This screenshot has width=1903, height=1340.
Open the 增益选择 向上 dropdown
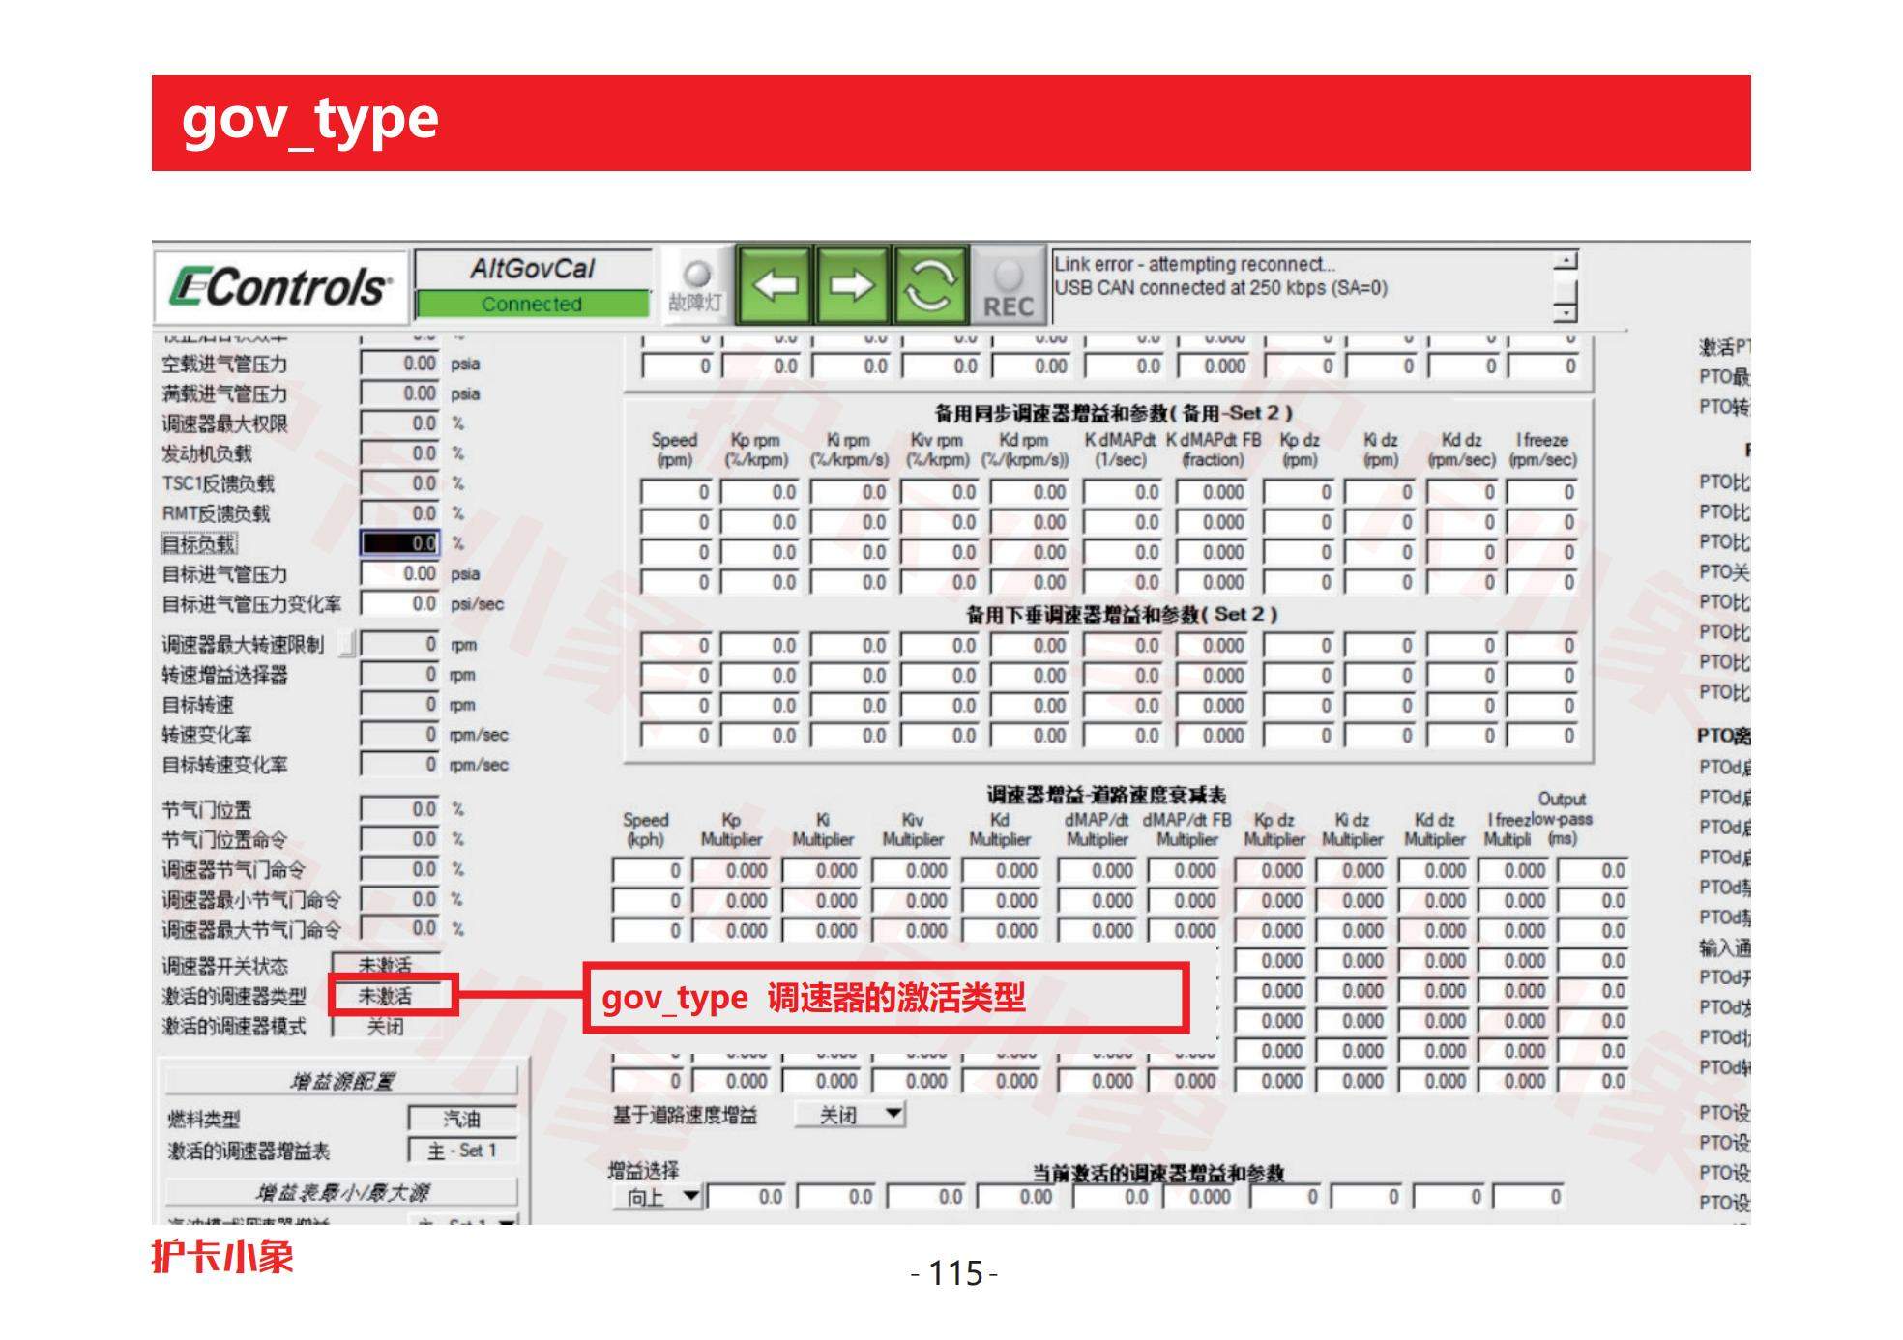pyautogui.click(x=659, y=1197)
